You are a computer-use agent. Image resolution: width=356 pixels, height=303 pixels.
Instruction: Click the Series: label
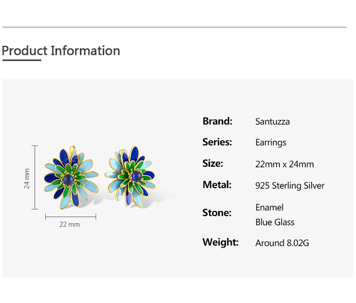coord(217,142)
